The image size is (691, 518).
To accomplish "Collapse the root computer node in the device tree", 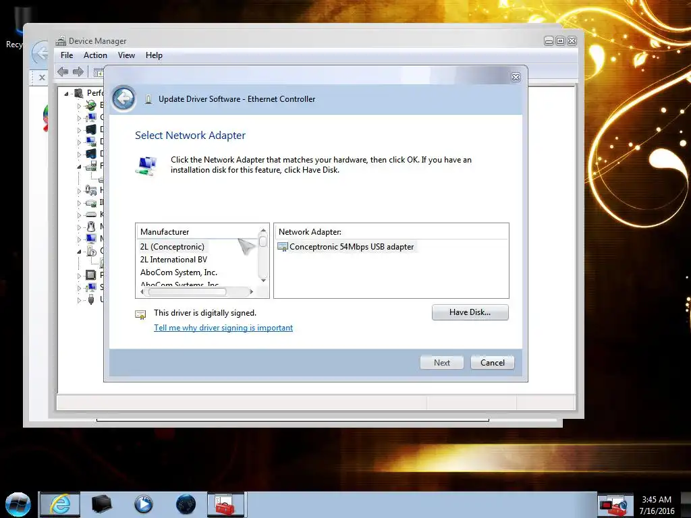I will pyautogui.click(x=67, y=93).
